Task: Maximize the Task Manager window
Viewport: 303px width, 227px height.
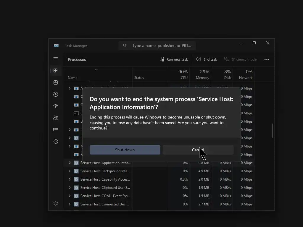Action: pos(254,43)
